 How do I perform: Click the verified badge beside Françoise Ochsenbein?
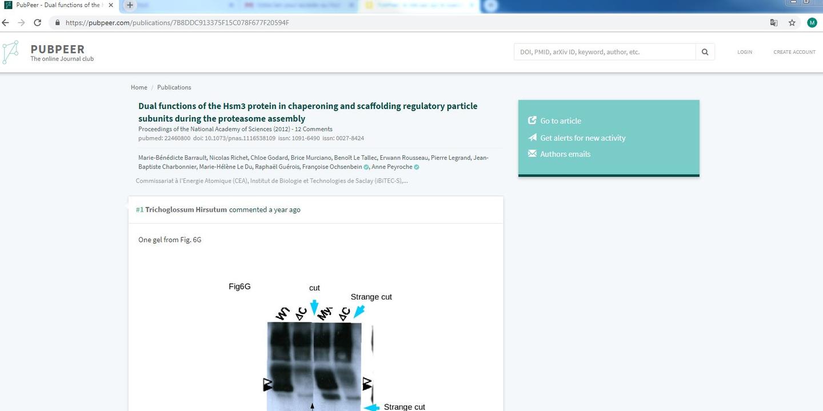coord(366,167)
